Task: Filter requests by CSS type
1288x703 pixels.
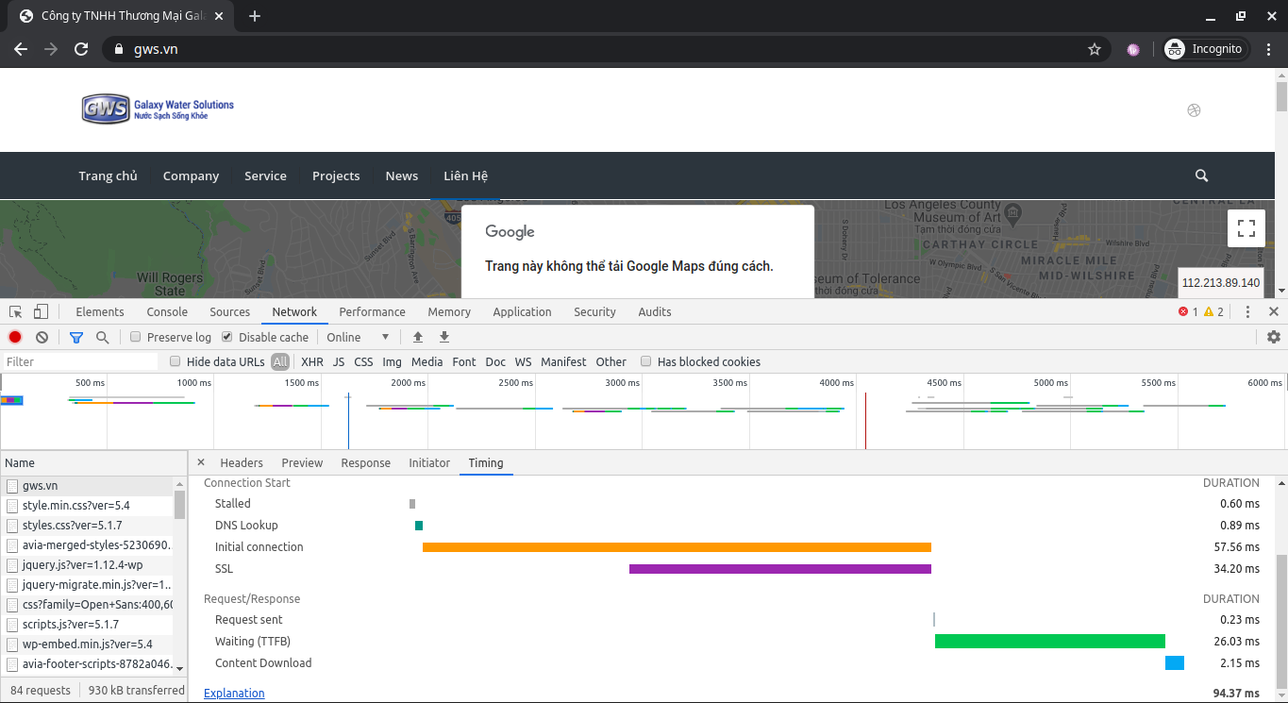Action: tap(363, 361)
